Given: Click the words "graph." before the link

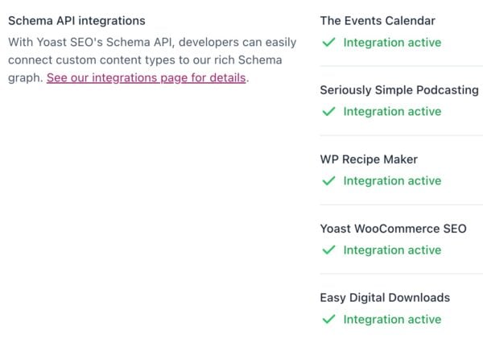Looking at the screenshot, I should coord(25,78).
